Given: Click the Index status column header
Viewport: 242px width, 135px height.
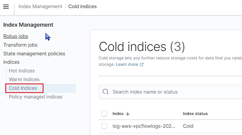Looking at the screenshot, I should point(195,114).
